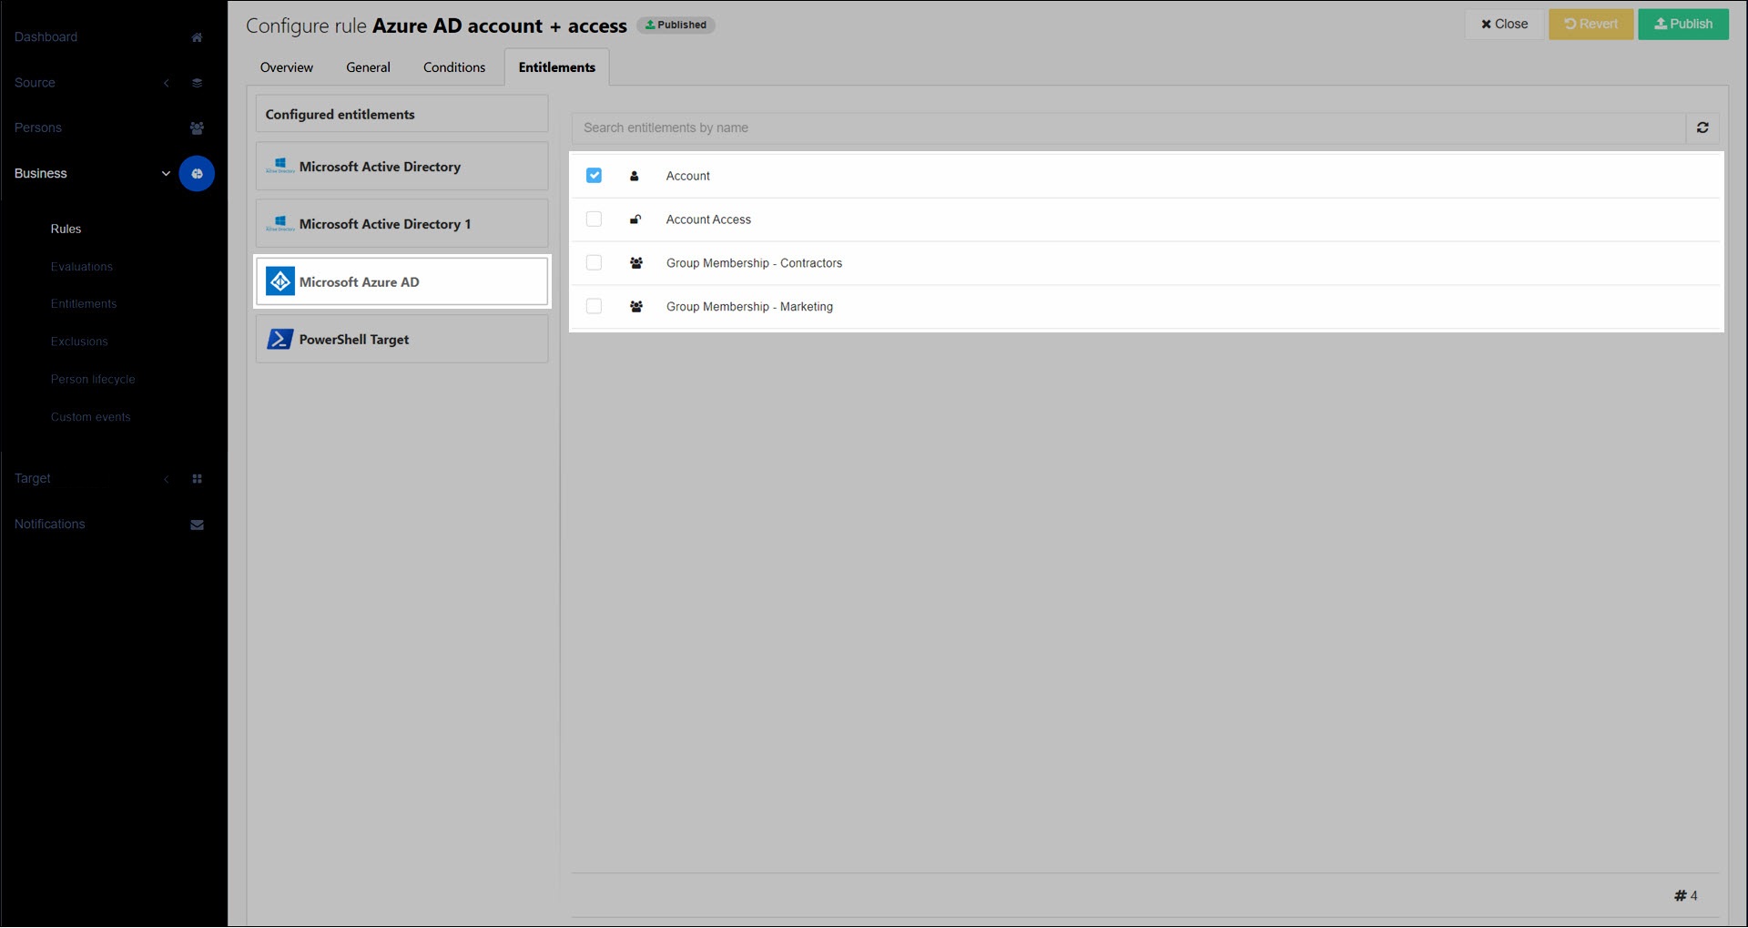Image resolution: width=1748 pixels, height=928 pixels.
Task: Click the Business round blue icon
Action: 197,173
